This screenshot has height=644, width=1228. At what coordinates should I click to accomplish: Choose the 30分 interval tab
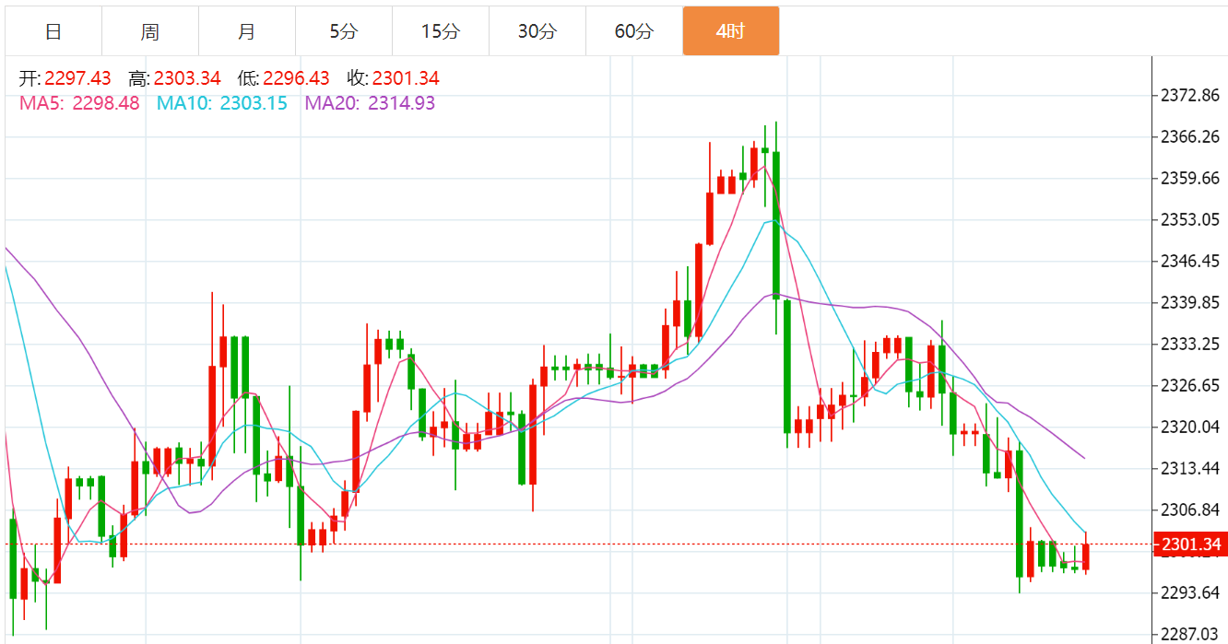click(537, 31)
